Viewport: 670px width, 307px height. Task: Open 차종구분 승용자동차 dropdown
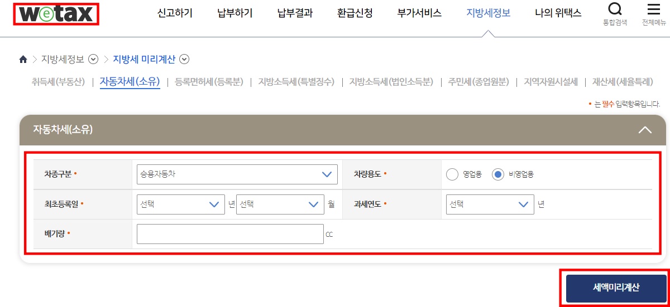point(237,174)
